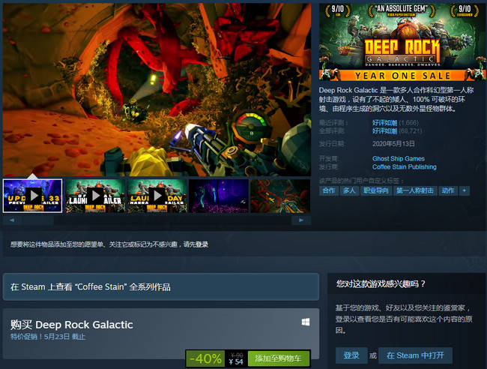This screenshot has height=369, width=487.
Task: Select the 第一人称射击 tag
Action: pos(415,190)
